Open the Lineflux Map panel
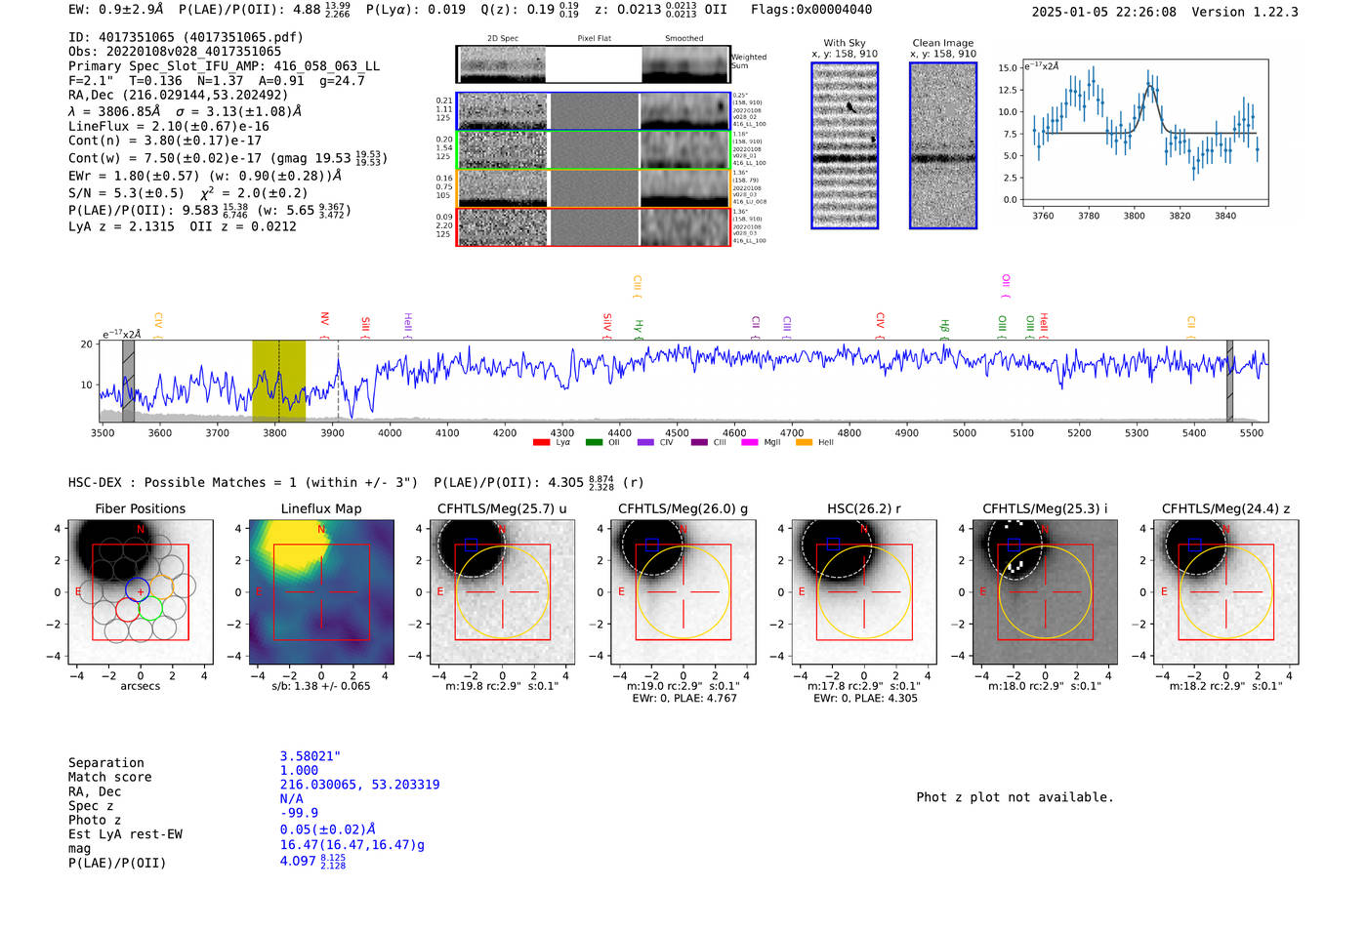Image resolution: width=1367 pixels, height=930 pixels. pos(321,591)
